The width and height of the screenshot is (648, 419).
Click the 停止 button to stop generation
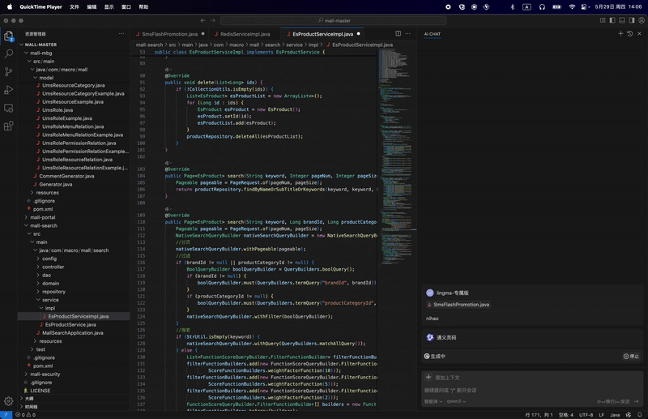(631, 356)
